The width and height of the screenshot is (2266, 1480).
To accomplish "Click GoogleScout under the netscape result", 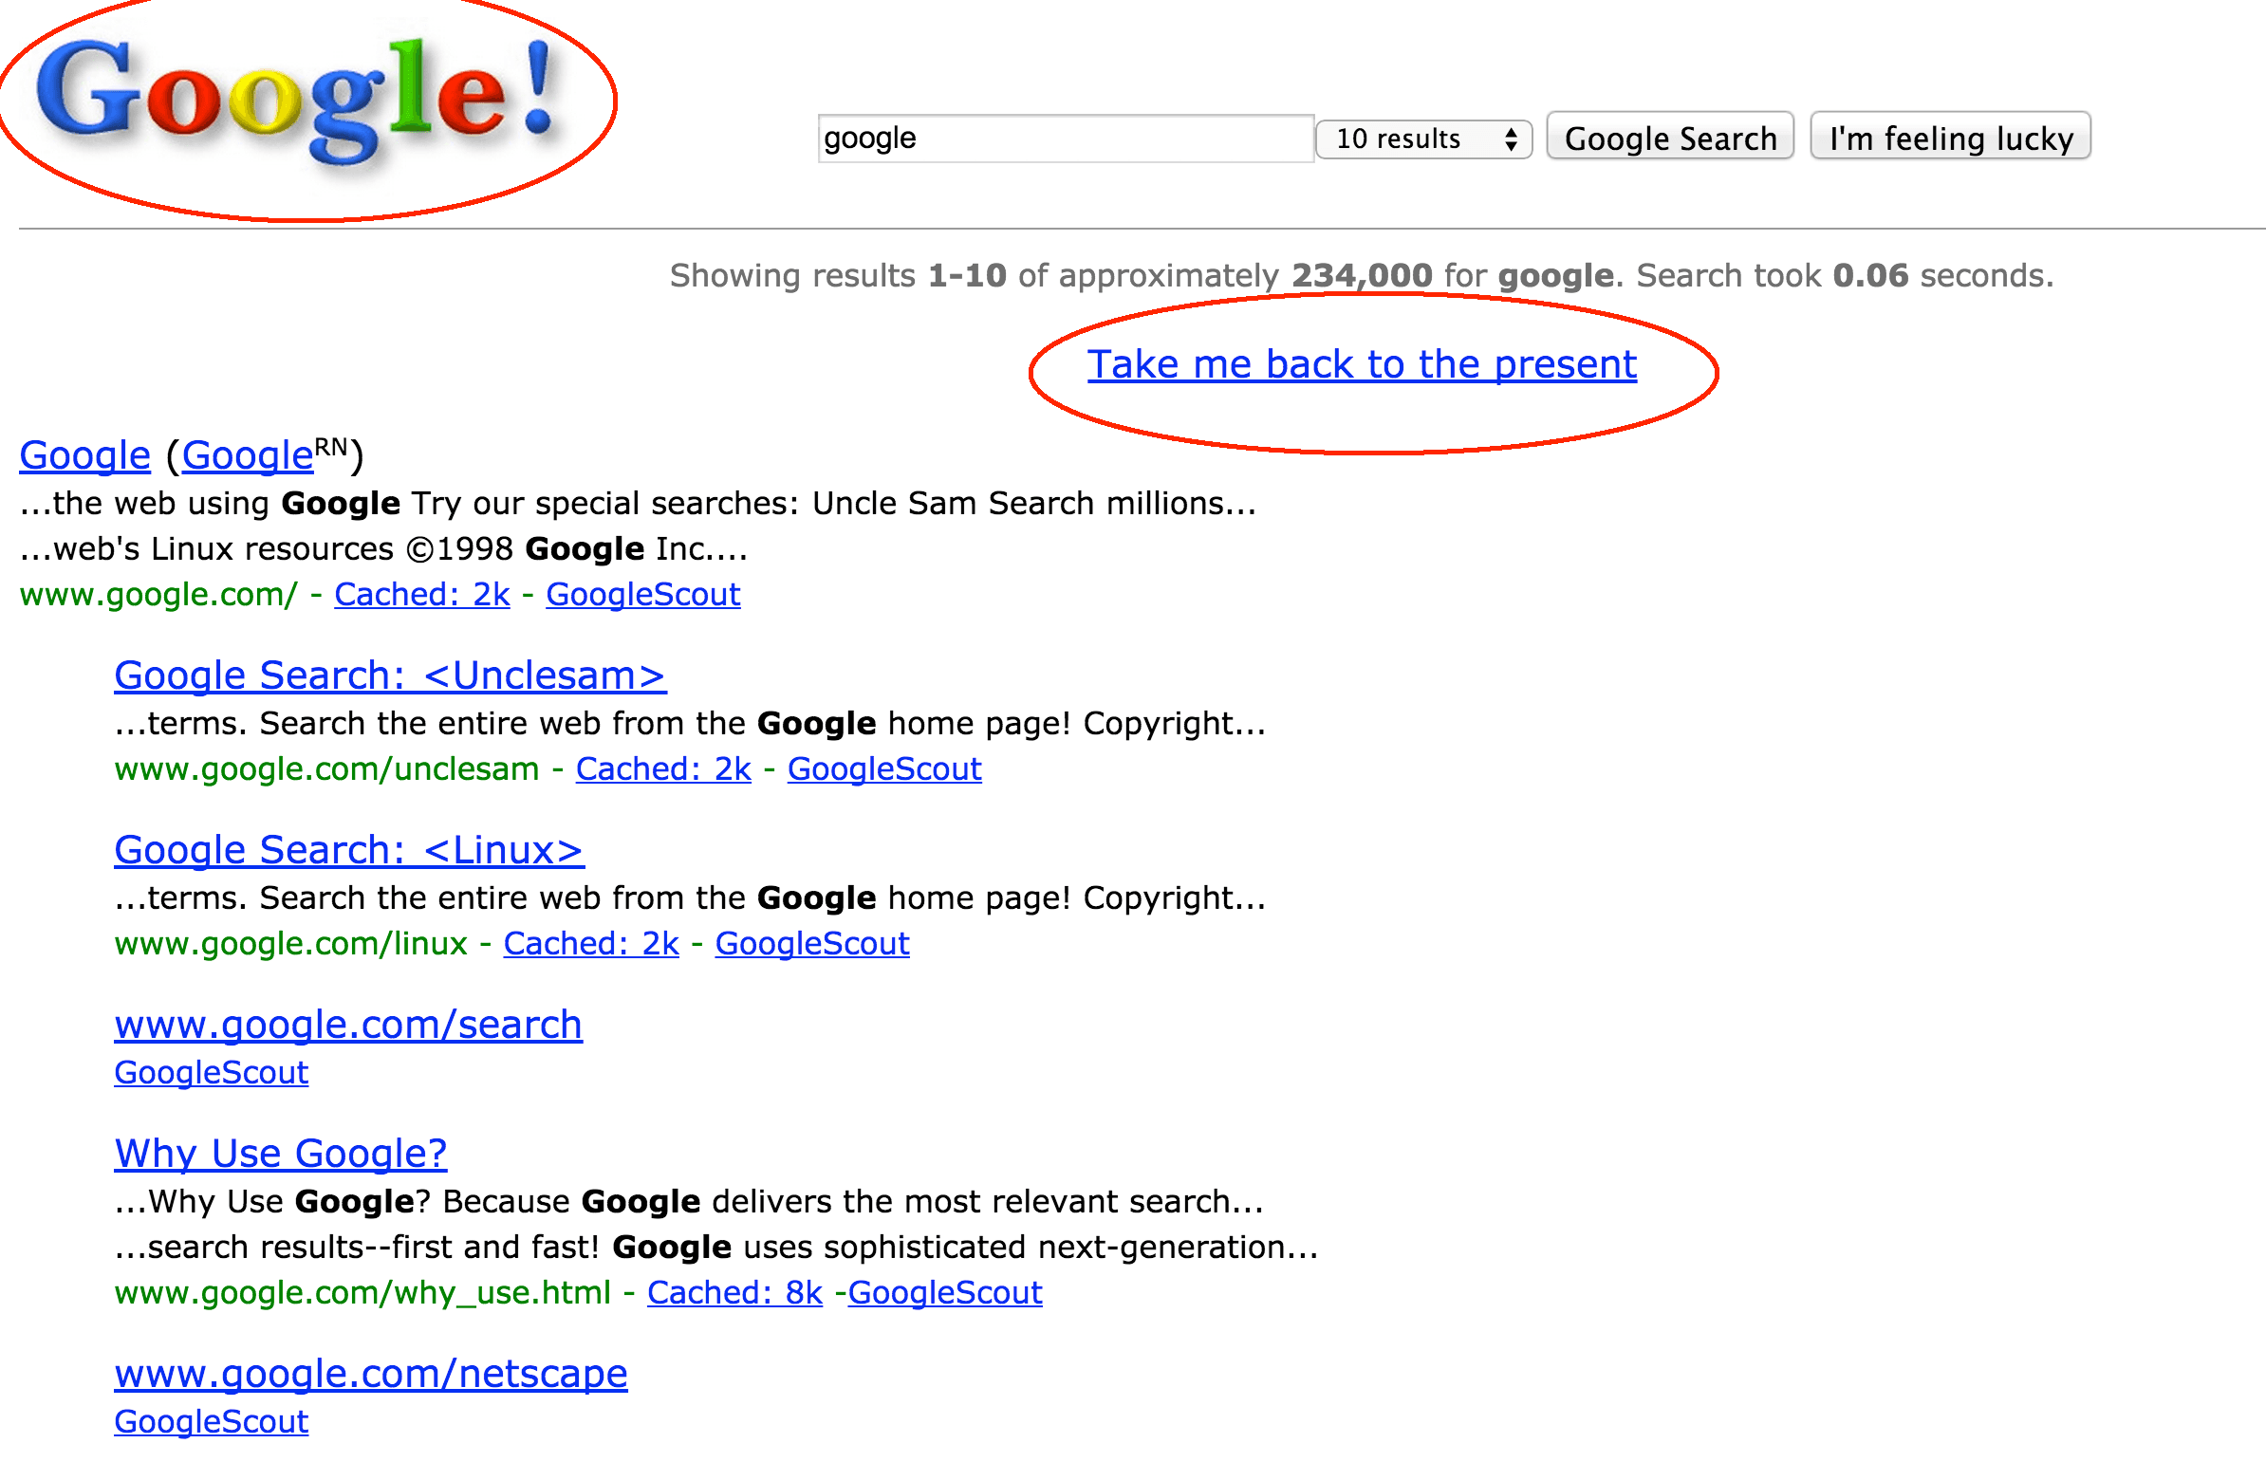I will pyautogui.click(x=210, y=1422).
